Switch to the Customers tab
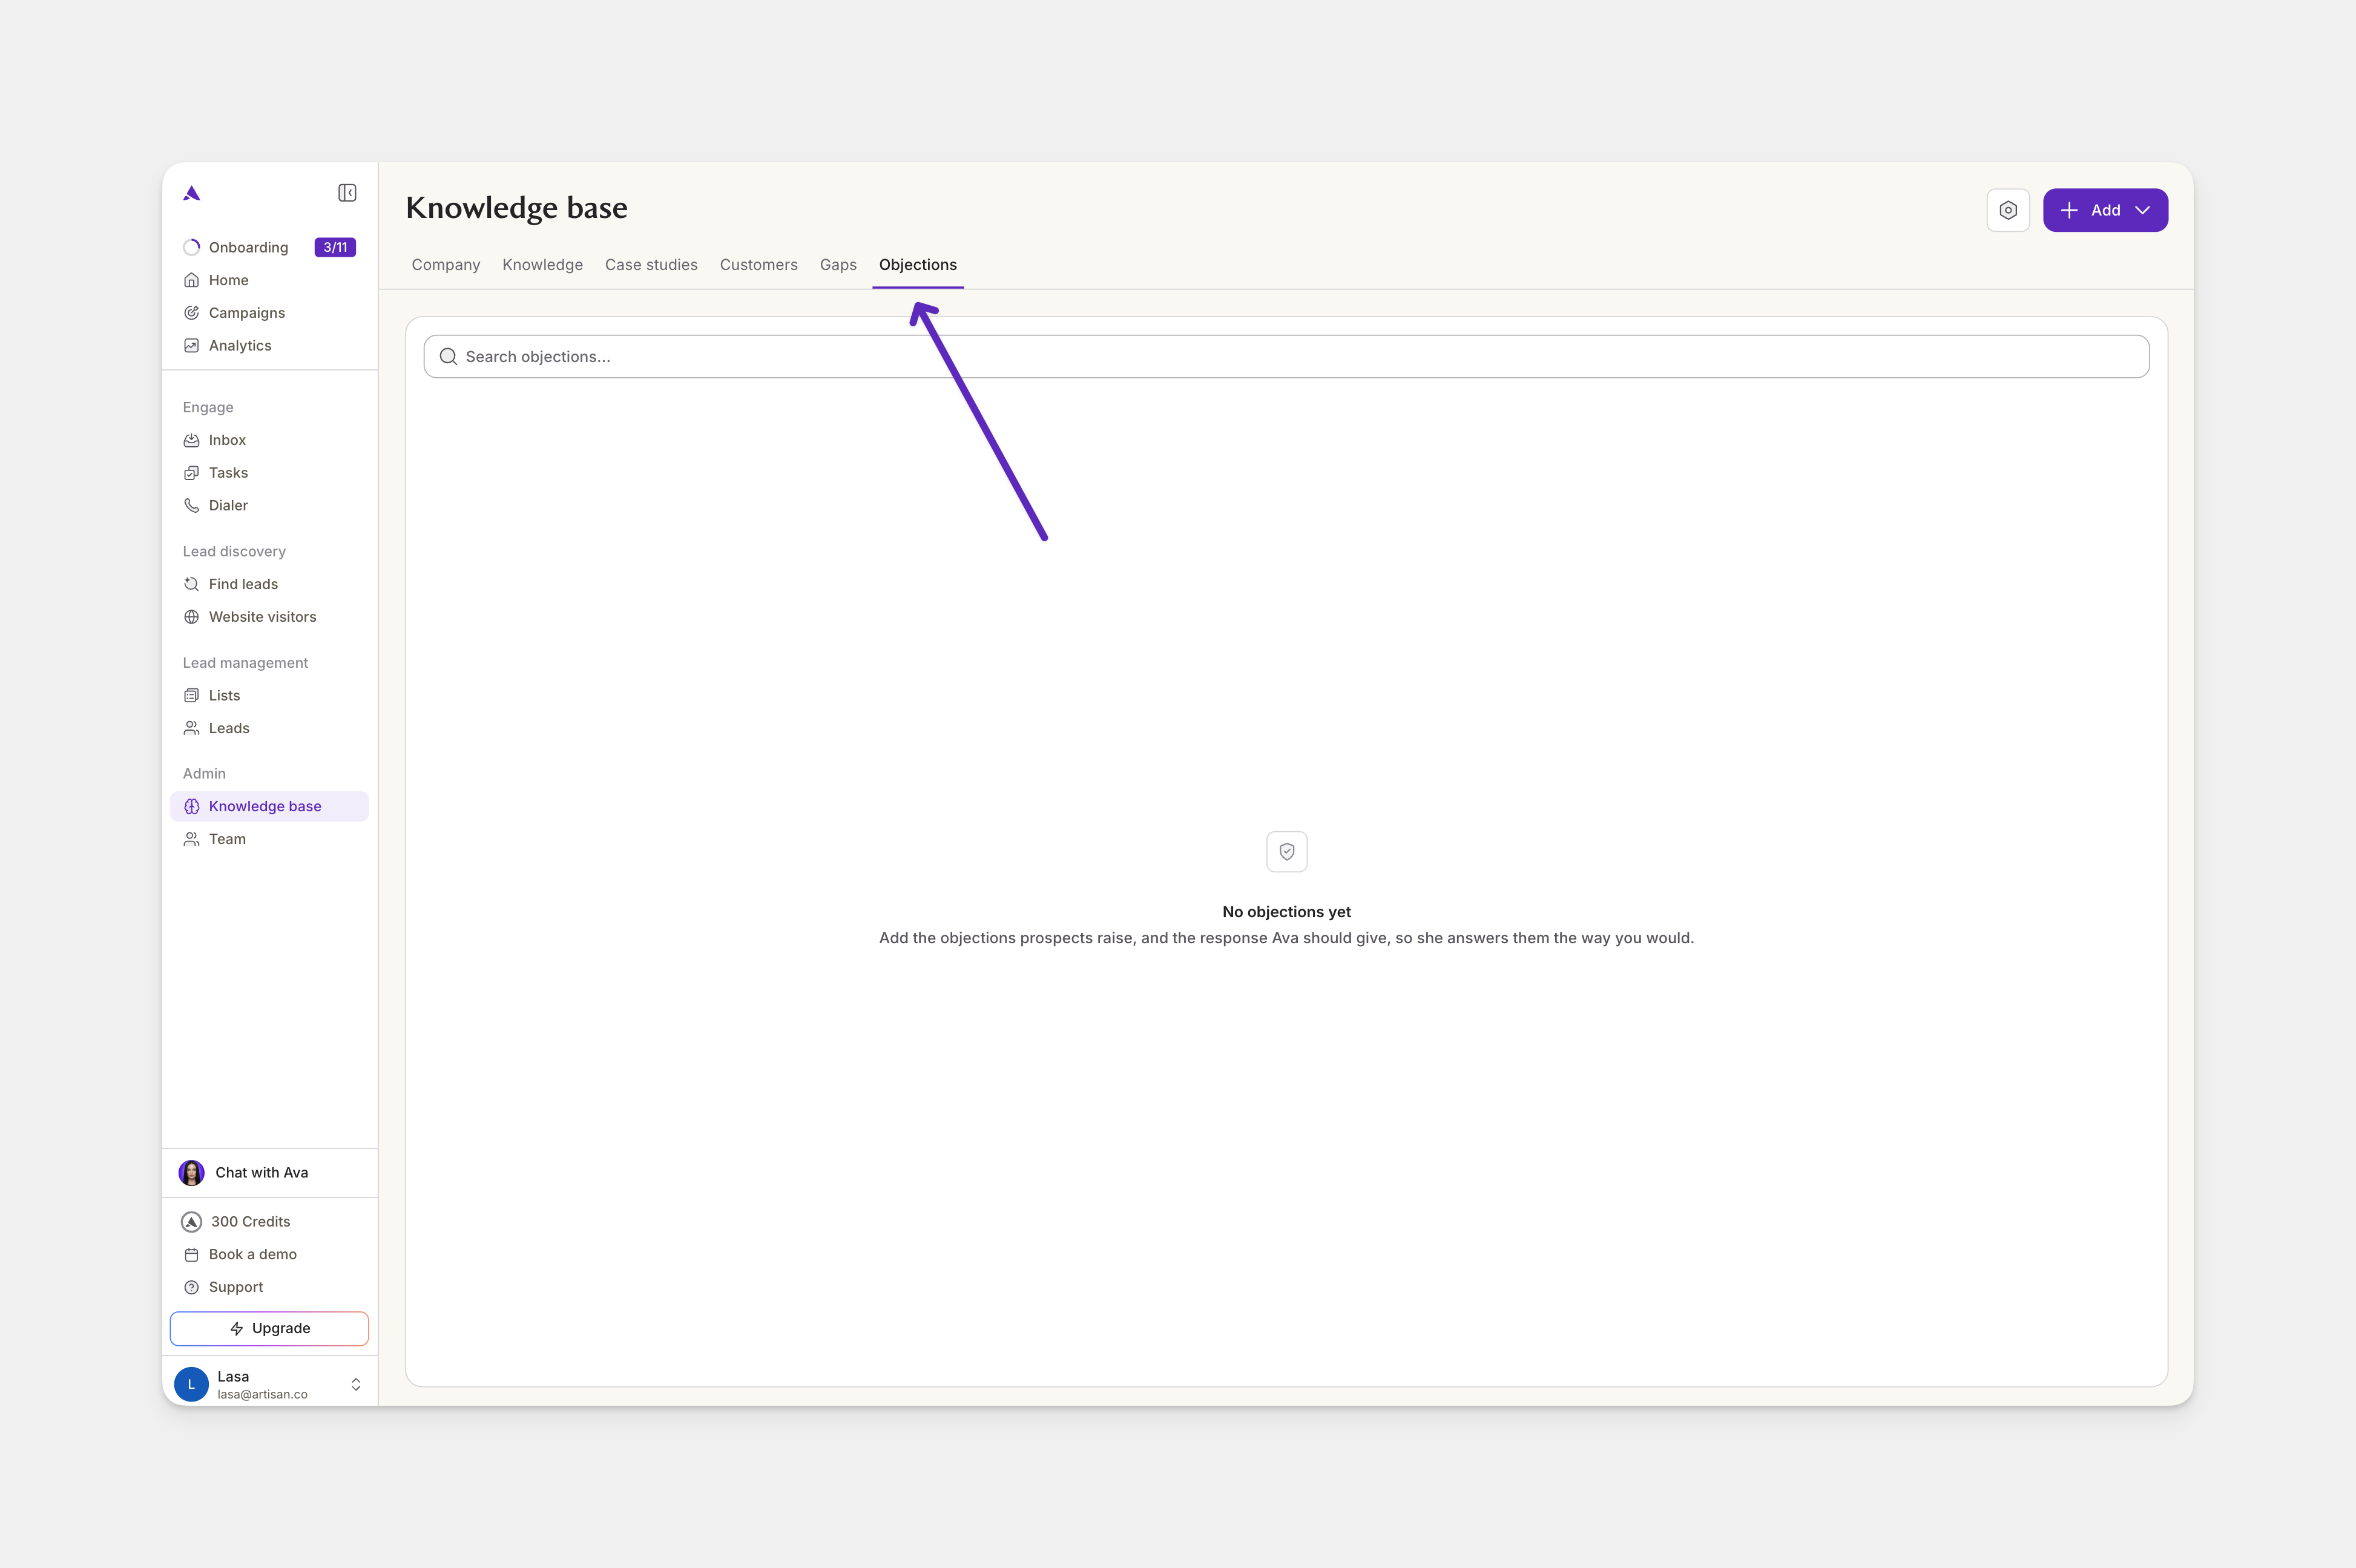 click(759, 265)
